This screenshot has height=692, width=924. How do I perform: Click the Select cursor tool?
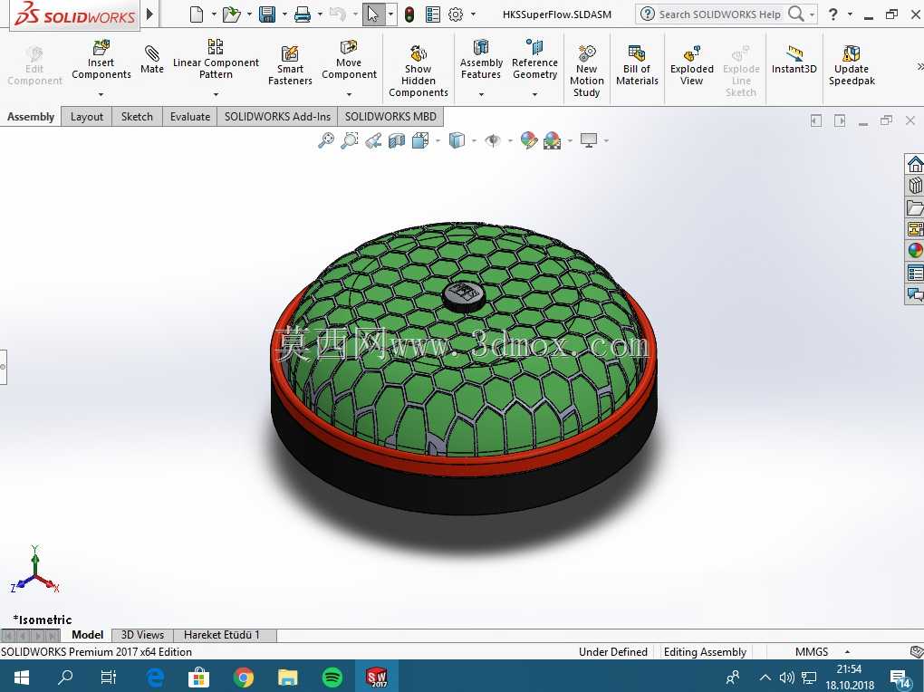(x=372, y=14)
